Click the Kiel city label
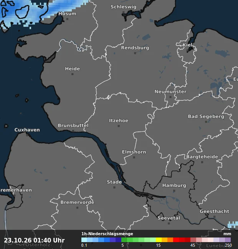This screenshot has width=238, height=249. click(187, 45)
